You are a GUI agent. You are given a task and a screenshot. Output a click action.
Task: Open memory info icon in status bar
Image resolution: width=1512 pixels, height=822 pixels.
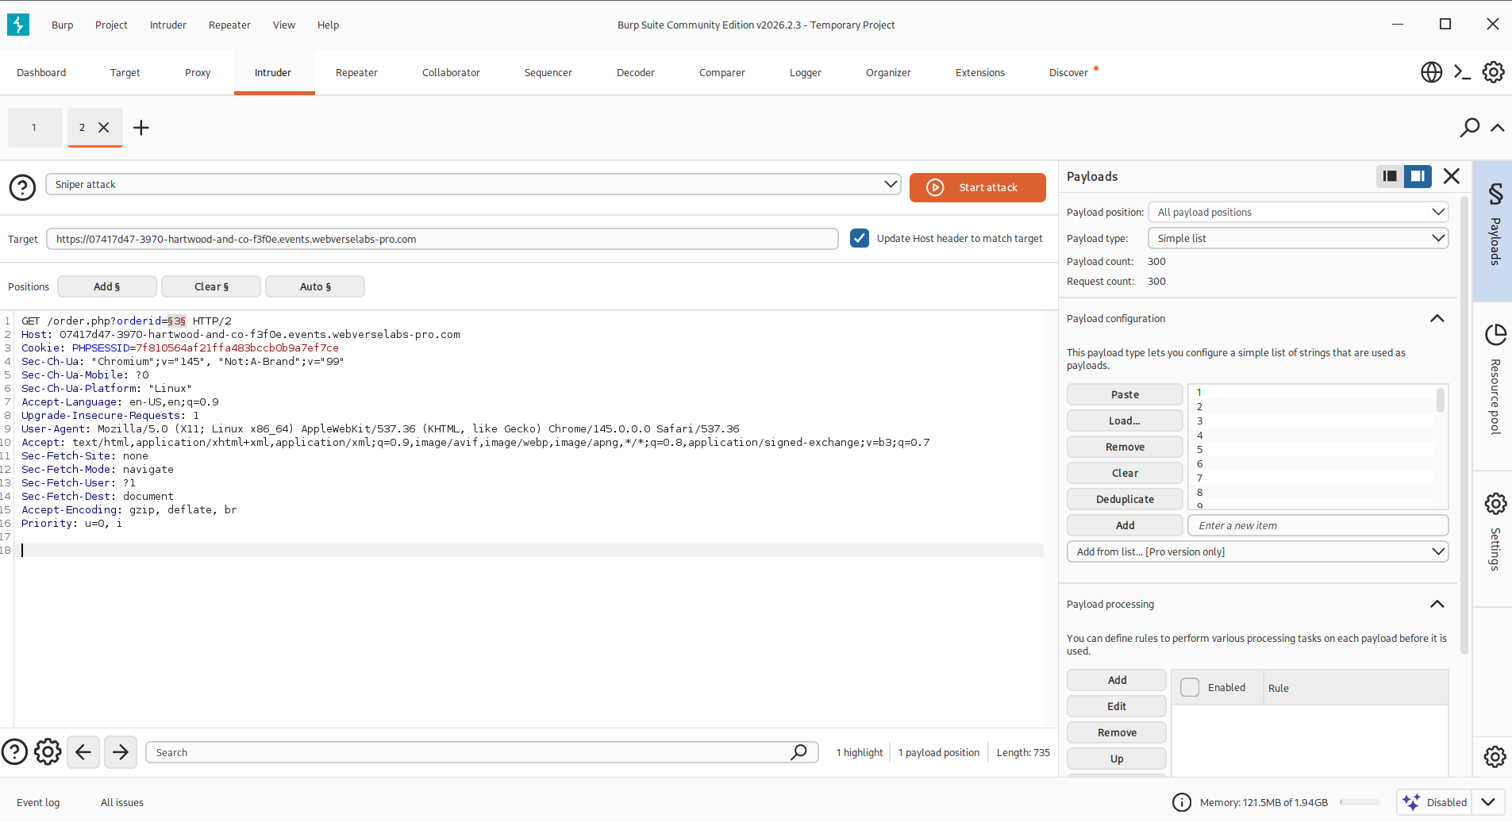click(x=1182, y=802)
